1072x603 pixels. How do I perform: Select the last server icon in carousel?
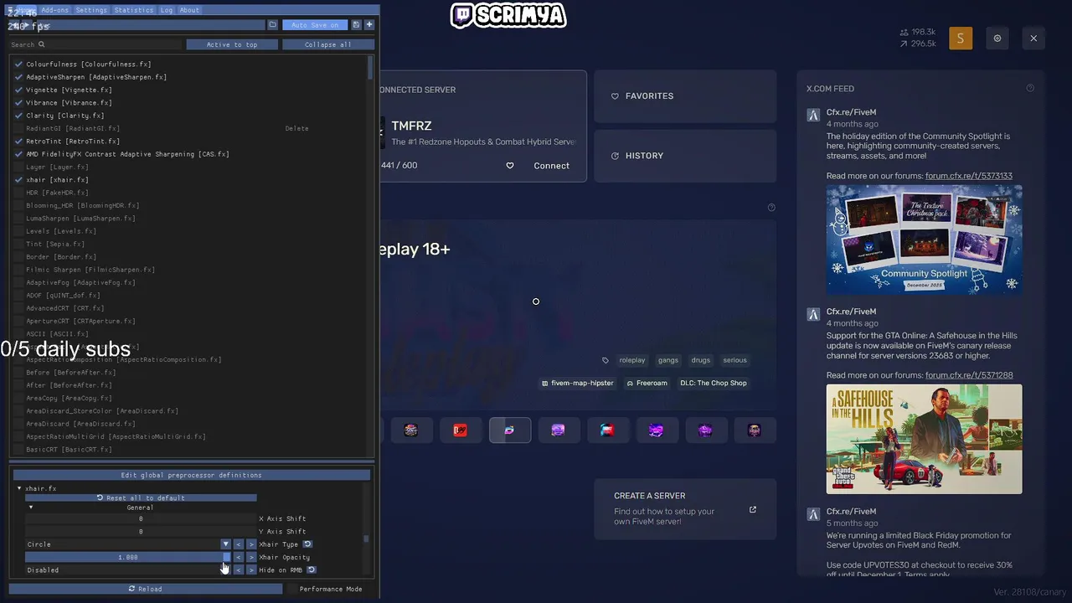755,430
